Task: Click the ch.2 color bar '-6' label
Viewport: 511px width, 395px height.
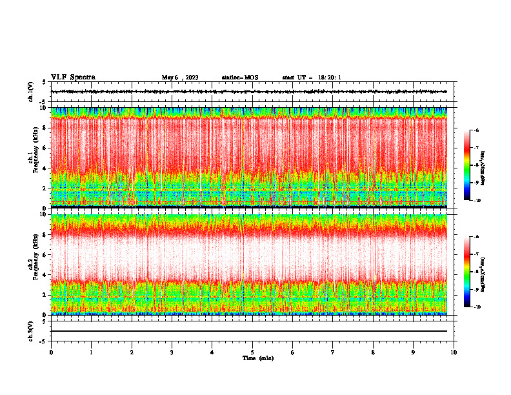Action: click(477, 237)
